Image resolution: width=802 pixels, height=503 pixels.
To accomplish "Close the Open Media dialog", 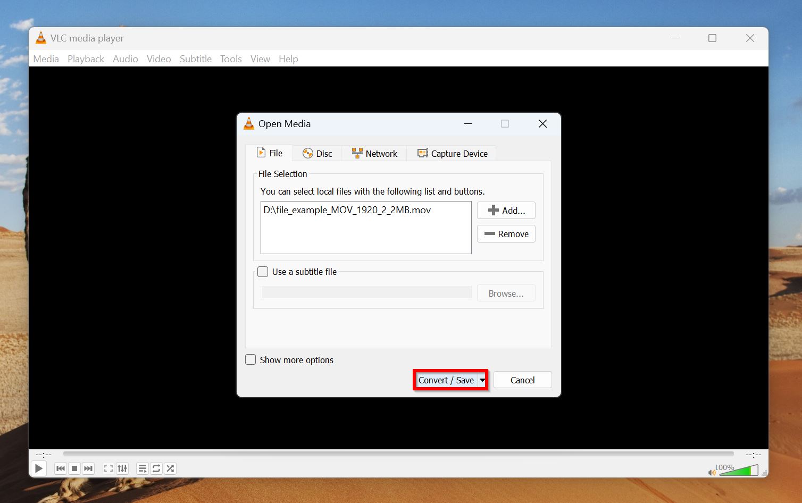I will (x=542, y=124).
